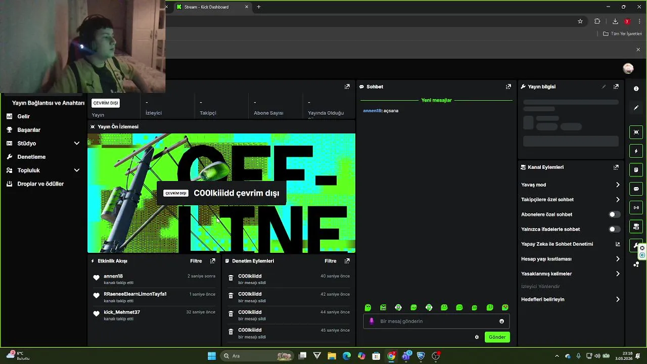This screenshot has width=647, height=364.
Task: Open File Explorer from the taskbar
Action: (332, 356)
